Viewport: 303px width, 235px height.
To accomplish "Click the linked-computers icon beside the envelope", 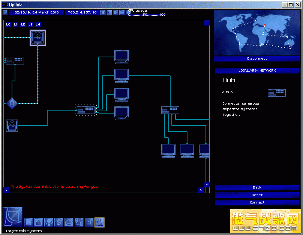I will click(79, 222).
